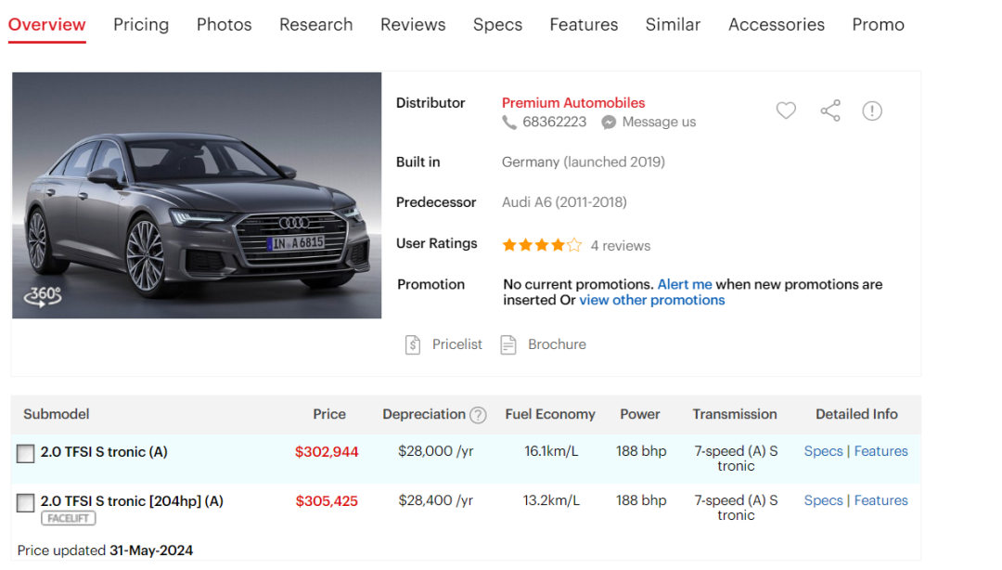This screenshot has width=1002, height=570.
Task: Click the Depreciation column header
Action: 424,415
